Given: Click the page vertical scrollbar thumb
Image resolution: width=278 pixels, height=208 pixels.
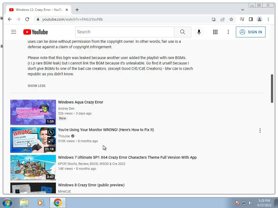Looking at the screenshot, I should (272, 89).
